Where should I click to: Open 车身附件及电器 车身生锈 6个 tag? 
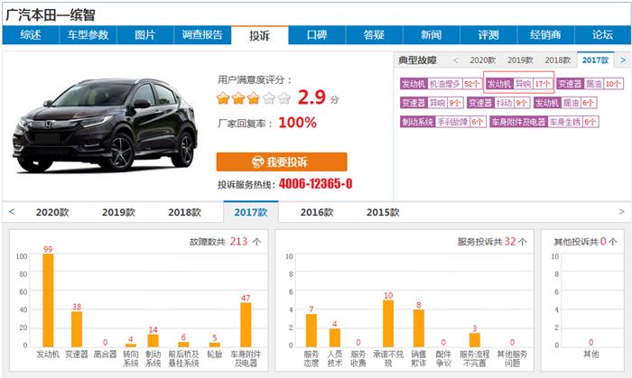coord(544,122)
